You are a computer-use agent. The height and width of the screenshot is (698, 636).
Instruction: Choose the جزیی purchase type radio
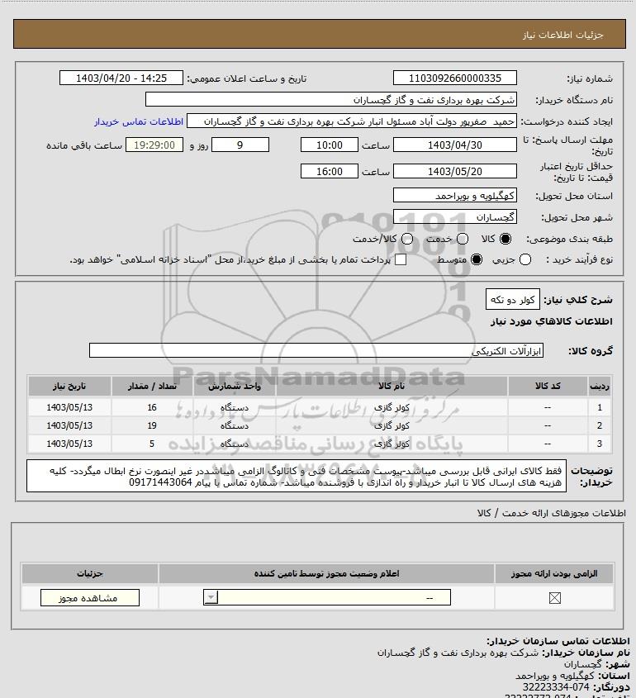coord(525,259)
